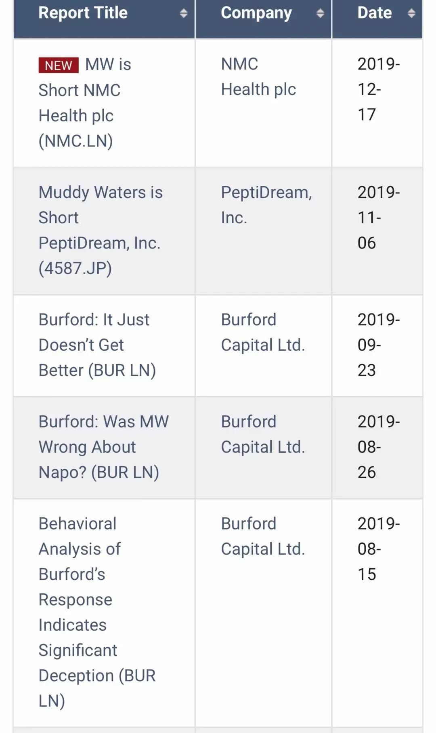Click Burford Capital Ltd. in 2019-09-23 row
Viewport: 436px width, 733px height.
click(263, 333)
